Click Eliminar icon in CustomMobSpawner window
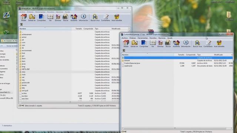This screenshot has height=133, width=237. coord(160,44)
